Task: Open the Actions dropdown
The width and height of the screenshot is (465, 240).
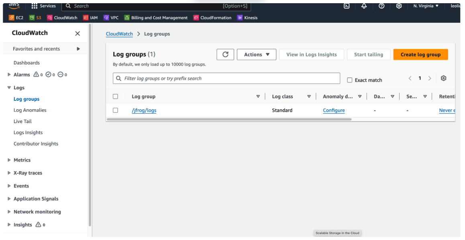Action: (x=256, y=54)
